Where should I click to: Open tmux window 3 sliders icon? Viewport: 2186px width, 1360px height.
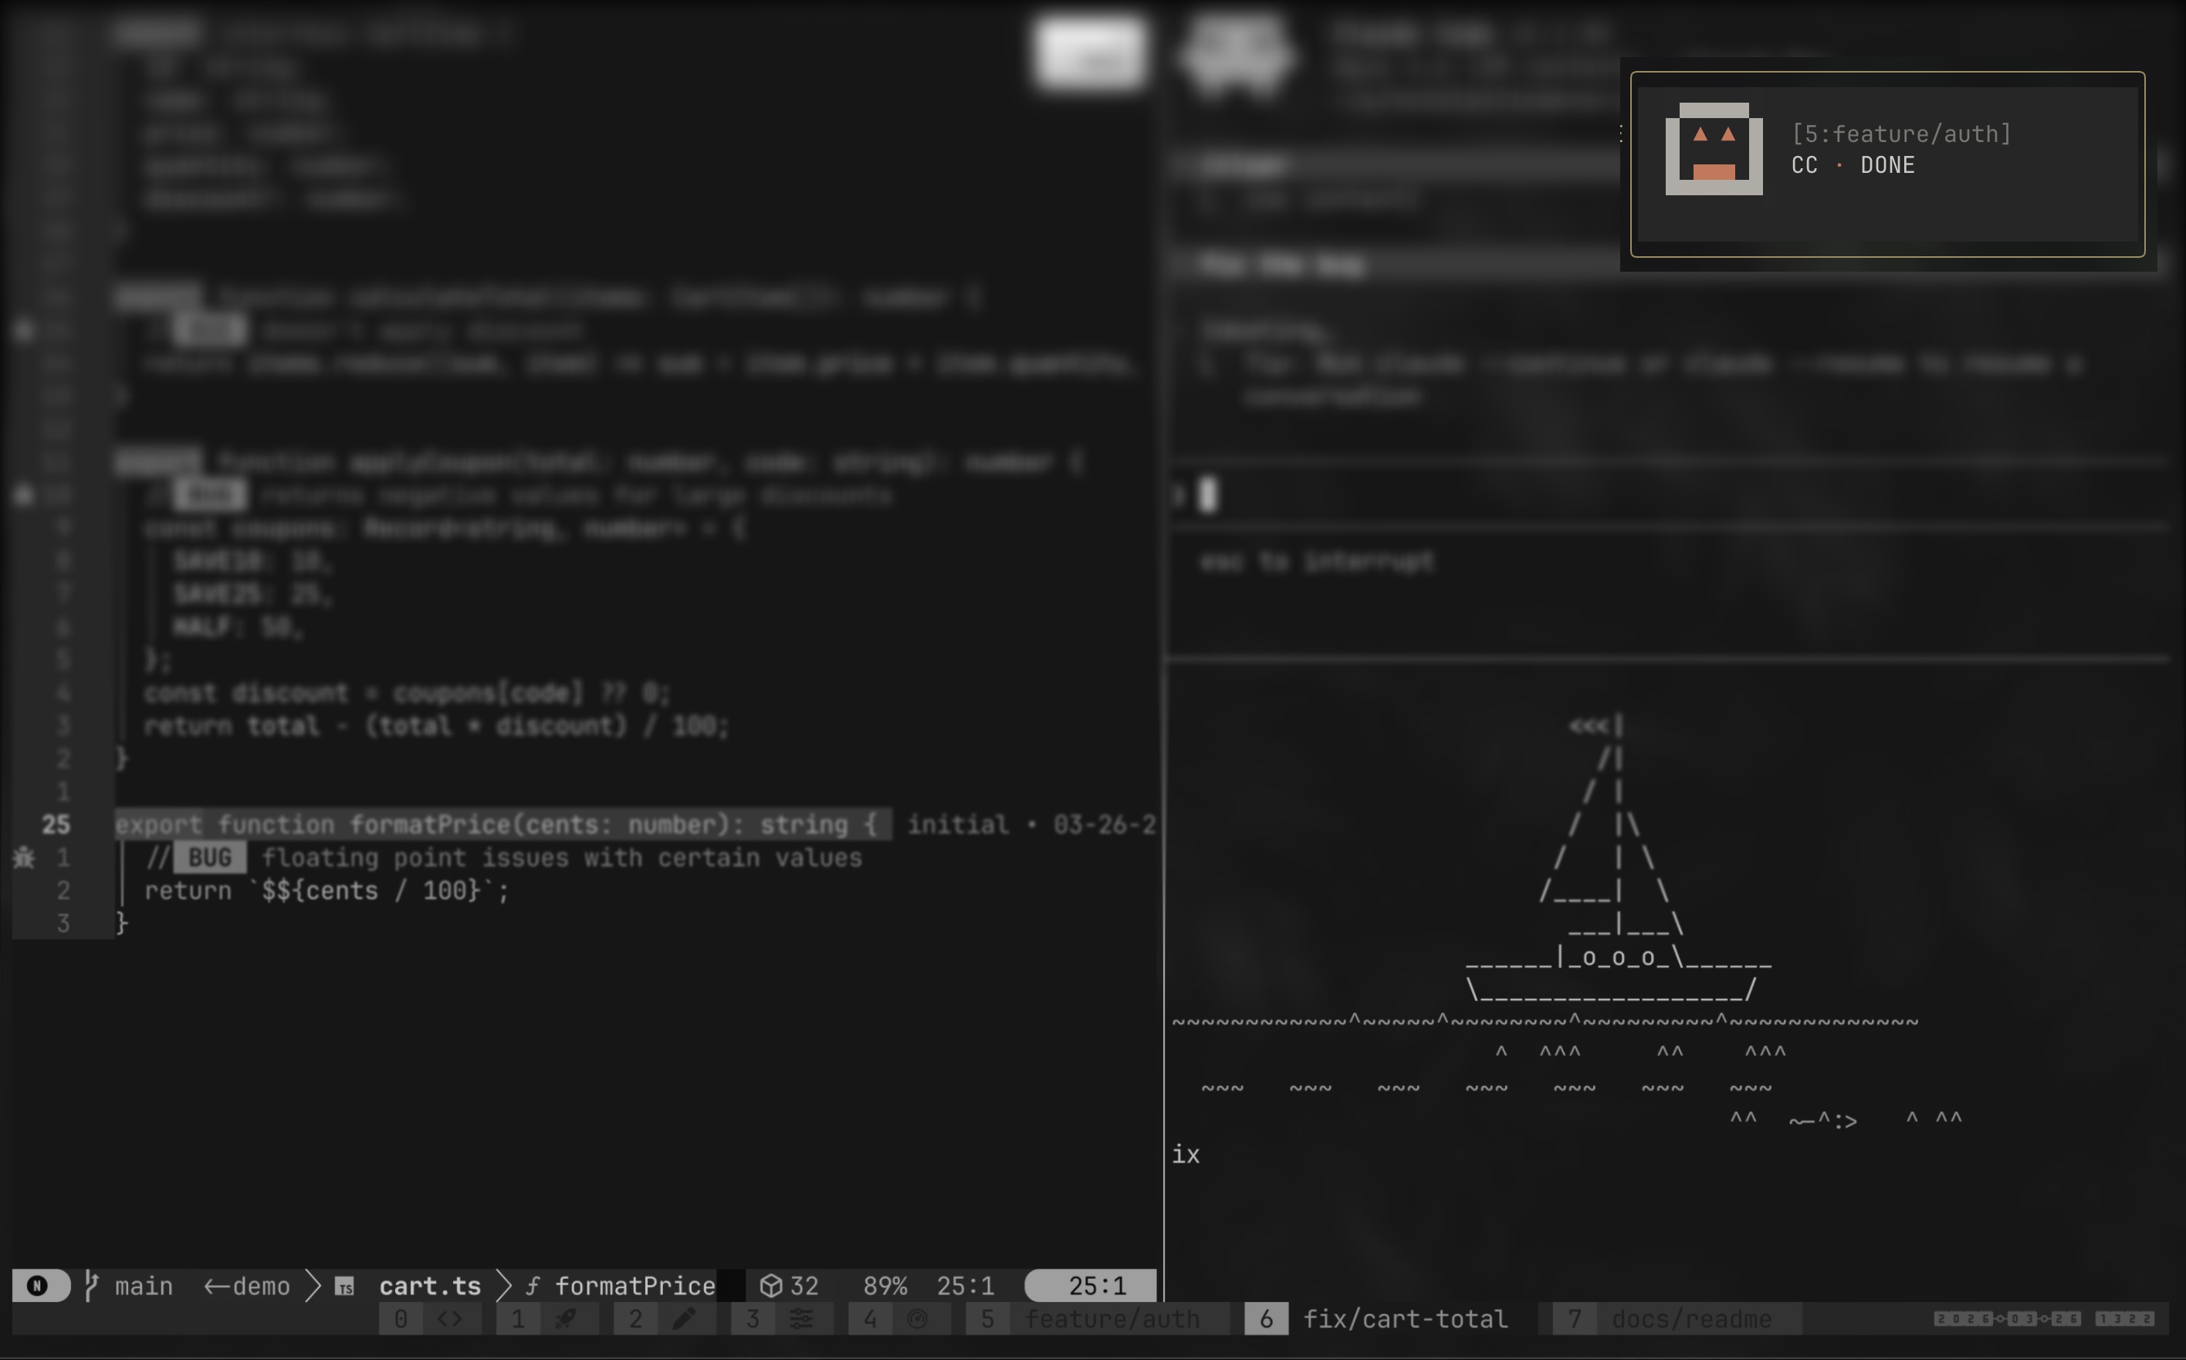pos(800,1318)
